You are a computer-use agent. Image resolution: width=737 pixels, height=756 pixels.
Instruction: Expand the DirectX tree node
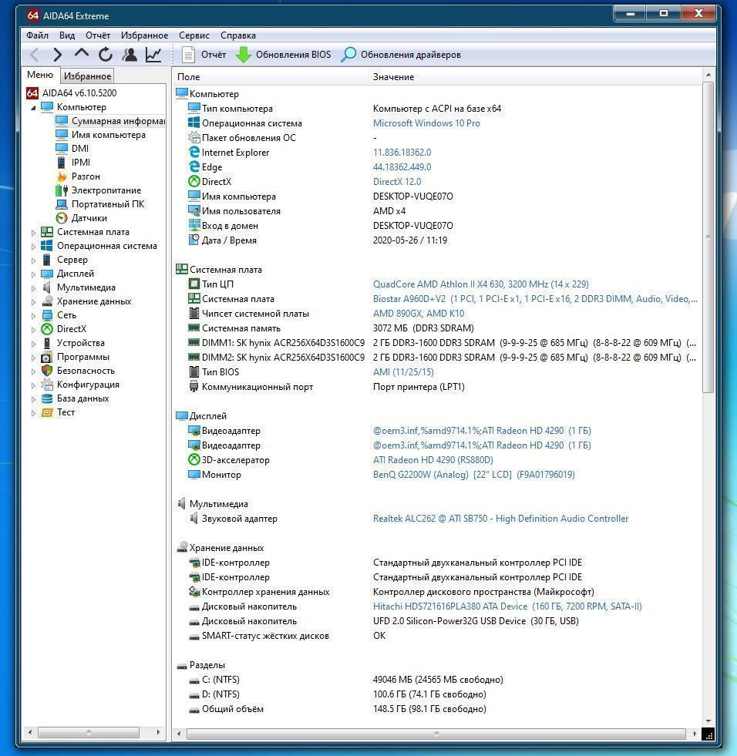[x=33, y=330]
